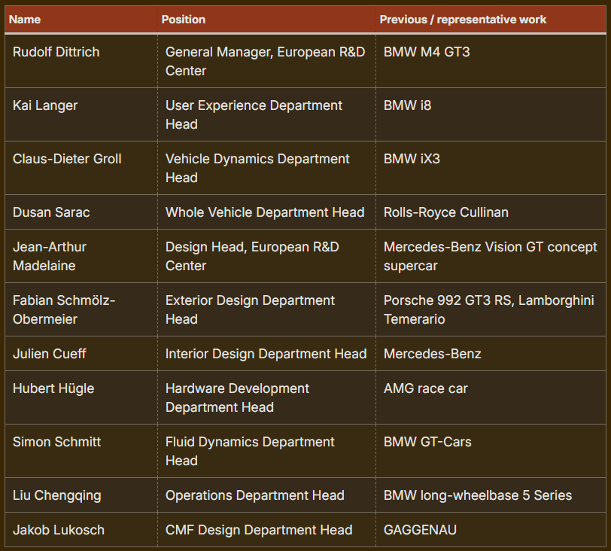611x551 pixels.
Task: Select Operations Department Head cell
Action: (266, 495)
